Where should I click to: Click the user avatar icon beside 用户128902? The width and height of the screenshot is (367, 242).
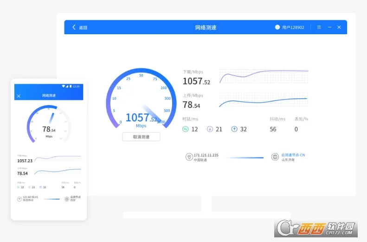click(x=277, y=27)
